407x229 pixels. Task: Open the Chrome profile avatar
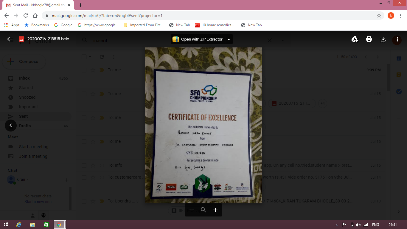tap(391, 16)
